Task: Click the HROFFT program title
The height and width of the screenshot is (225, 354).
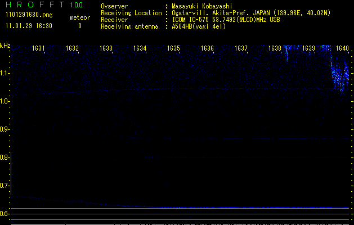Action: coord(35,4)
